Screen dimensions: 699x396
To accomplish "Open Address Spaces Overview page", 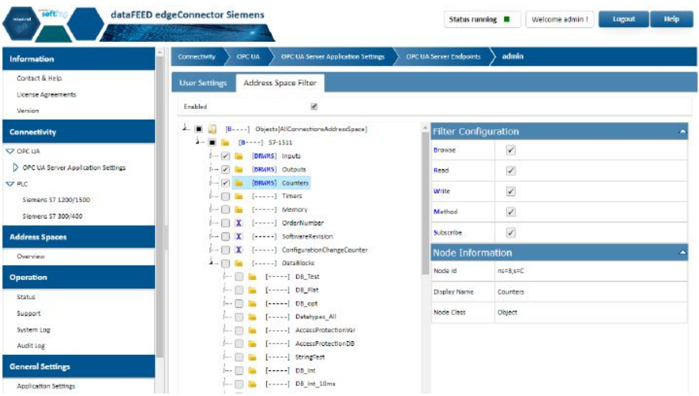I will pyautogui.click(x=31, y=257).
